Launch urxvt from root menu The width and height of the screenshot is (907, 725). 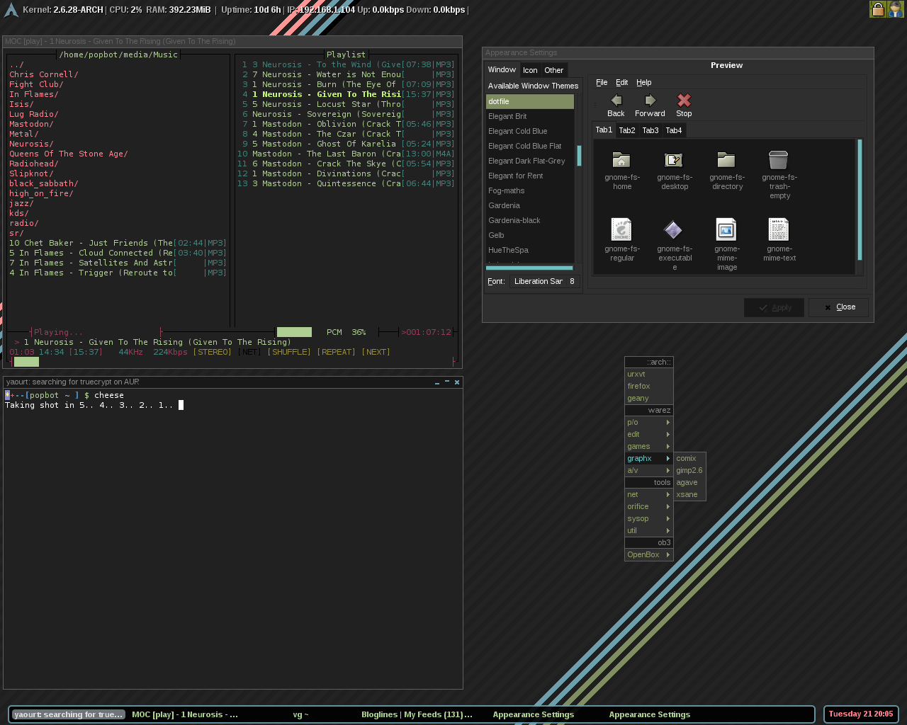(648, 374)
